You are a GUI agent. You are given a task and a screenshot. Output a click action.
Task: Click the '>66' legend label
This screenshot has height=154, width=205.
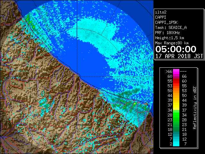169,72
